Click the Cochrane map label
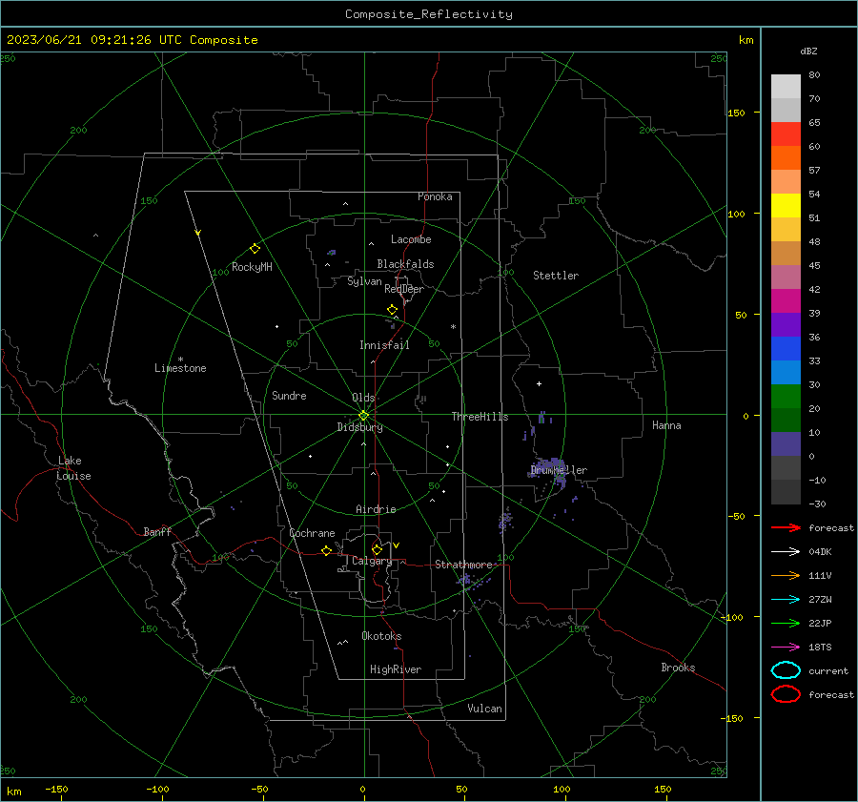Screen dimensions: 858x802 click(312, 533)
